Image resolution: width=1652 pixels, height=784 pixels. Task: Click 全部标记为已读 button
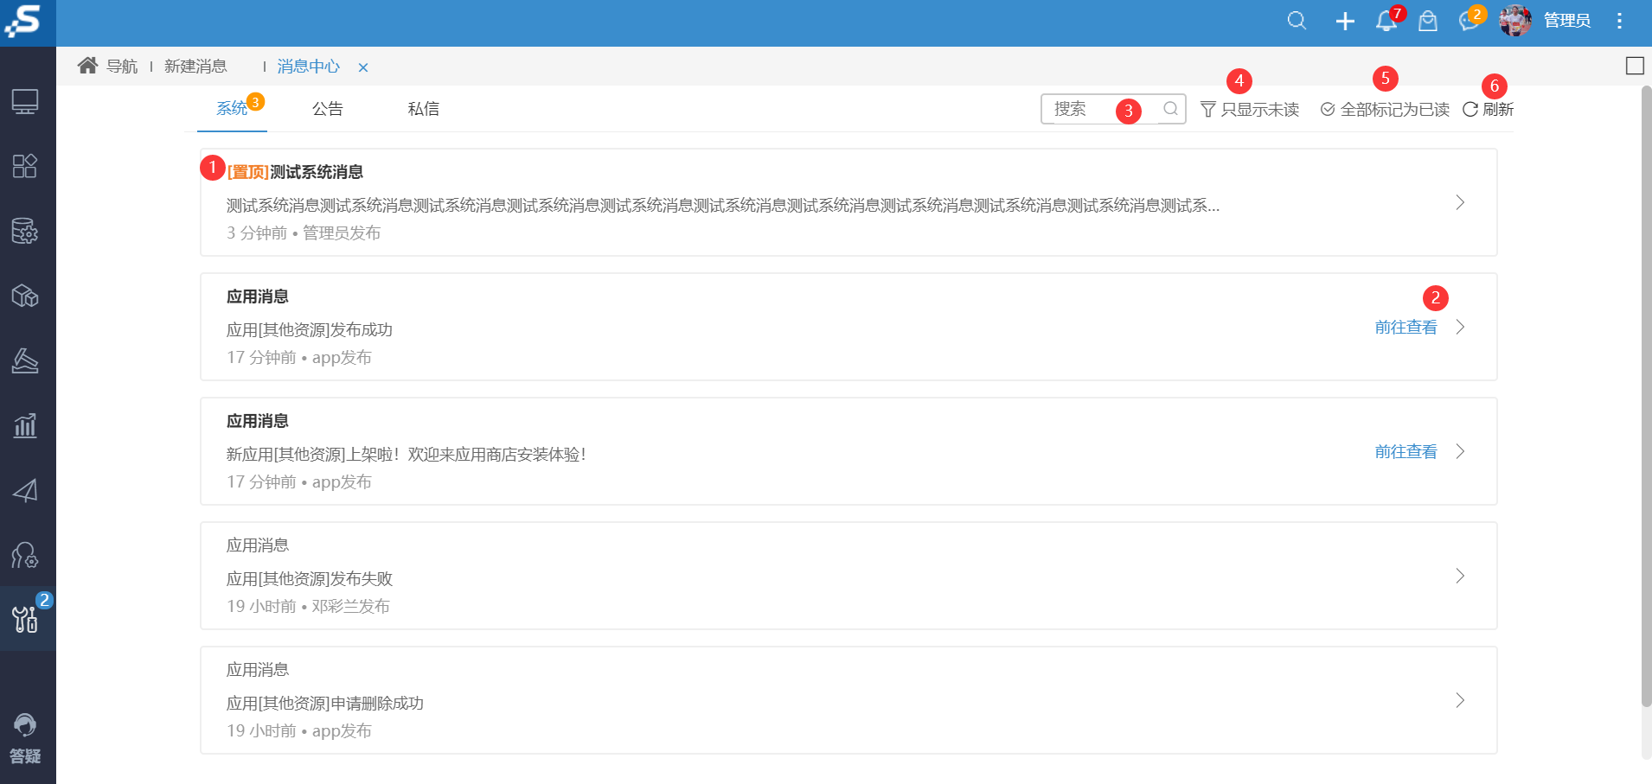tap(1385, 110)
